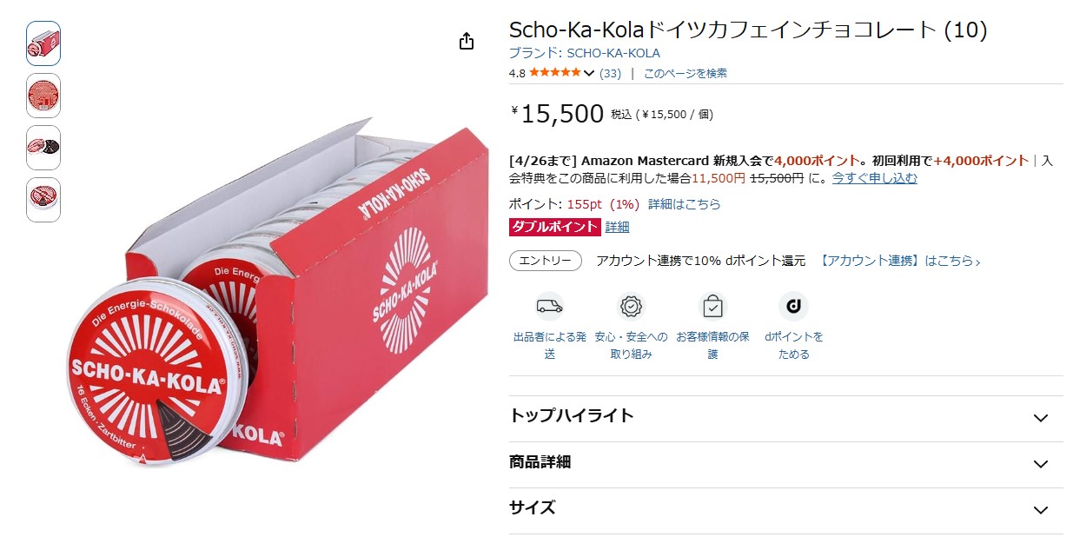
Task: Expand the 商品詳細 section
Action: 1040,464
